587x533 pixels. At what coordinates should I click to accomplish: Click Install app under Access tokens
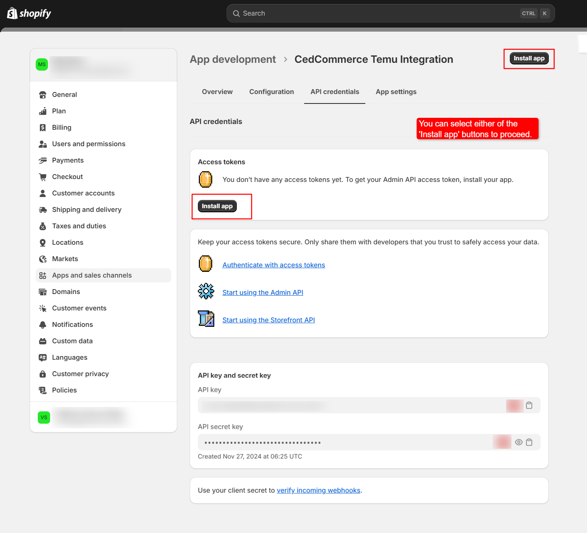(217, 206)
